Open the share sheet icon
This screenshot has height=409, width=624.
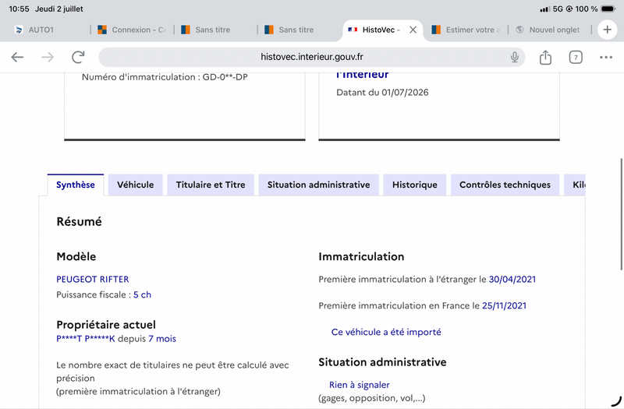[x=545, y=57]
